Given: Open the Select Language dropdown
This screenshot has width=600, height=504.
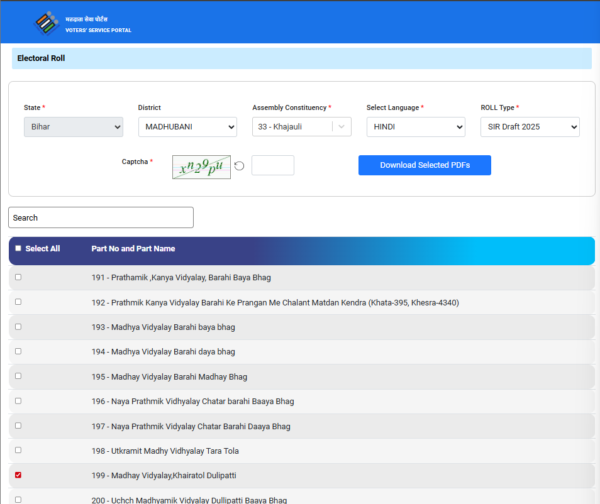Looking at the screenshot, I should pos(416,127).
